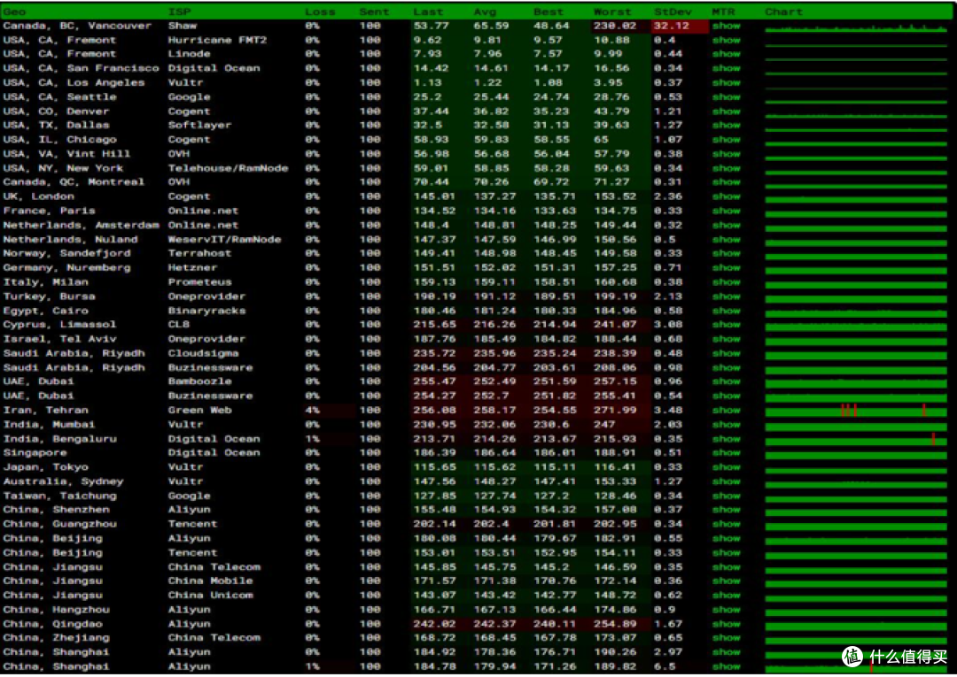Image resolution: width=957 pixels, height=677 pixels.
Task: Open the show link for USA, TX, Dallas
Action: pos(727,125)
